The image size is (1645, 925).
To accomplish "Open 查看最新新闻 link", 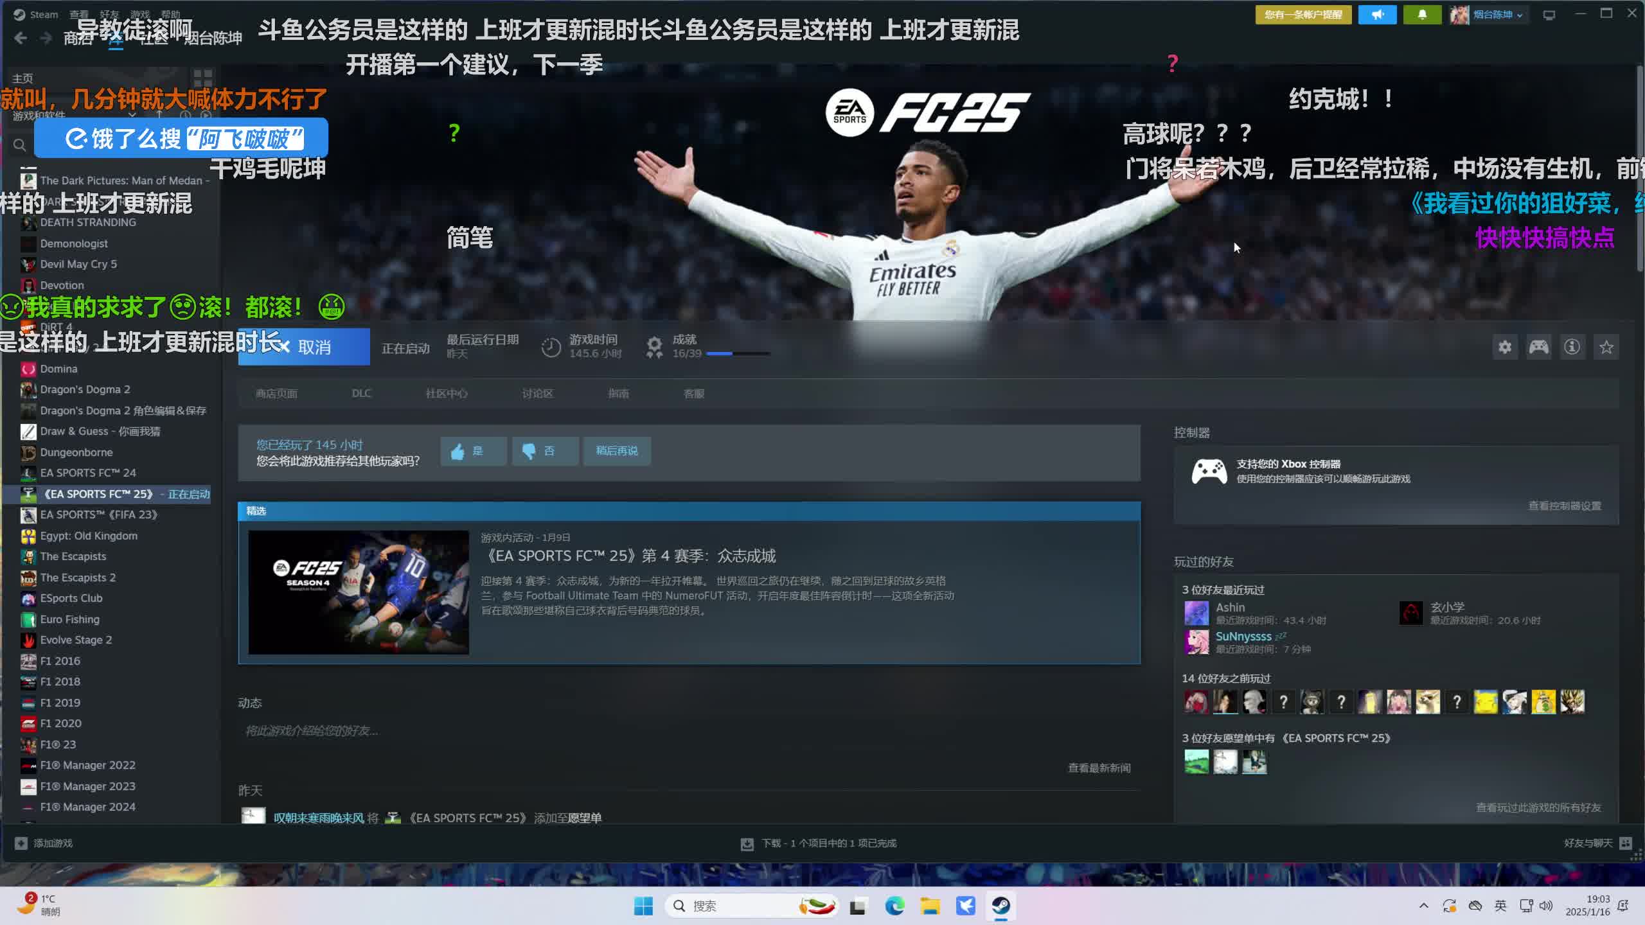I will (x=1099, y=768).
